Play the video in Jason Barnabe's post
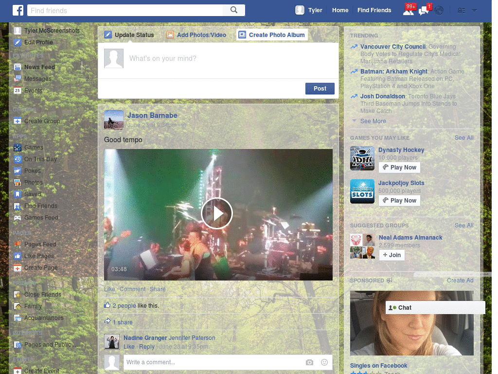 click(x=217, y=213)
